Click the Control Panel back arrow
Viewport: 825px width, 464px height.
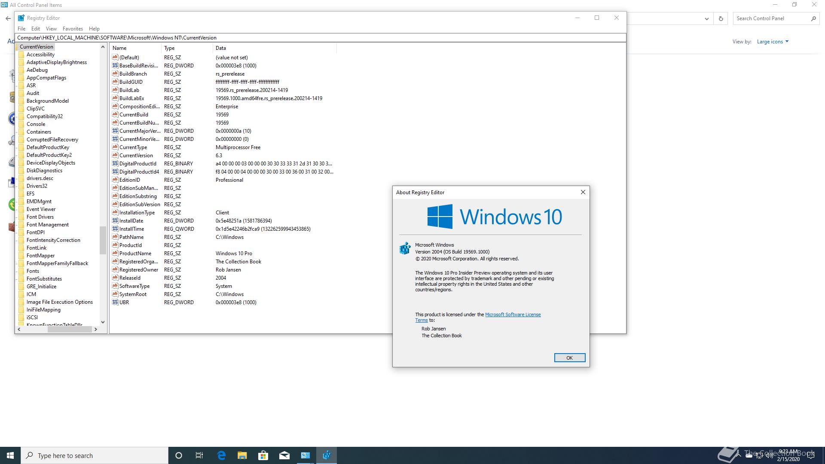coord(8,18)
